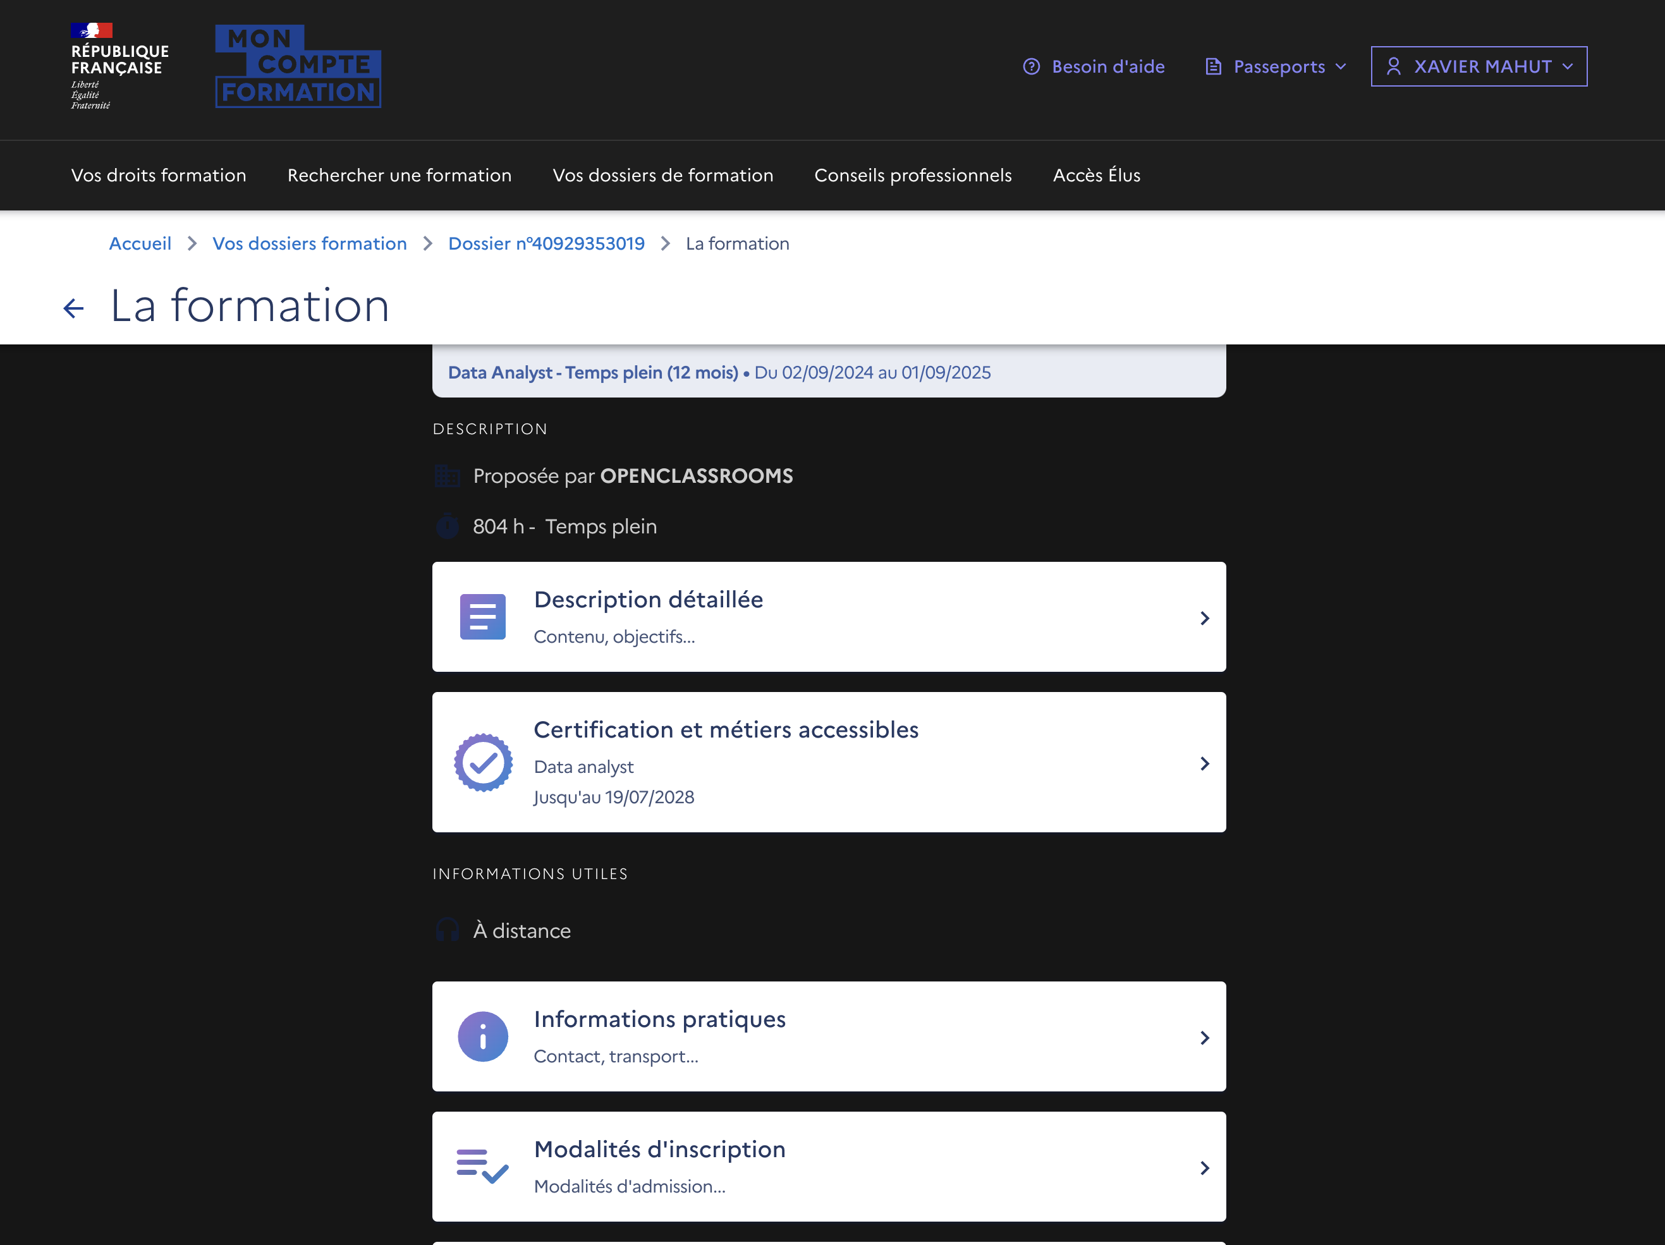
Task: Click the Modalités d'inscription card
Action: point(828,1166)
